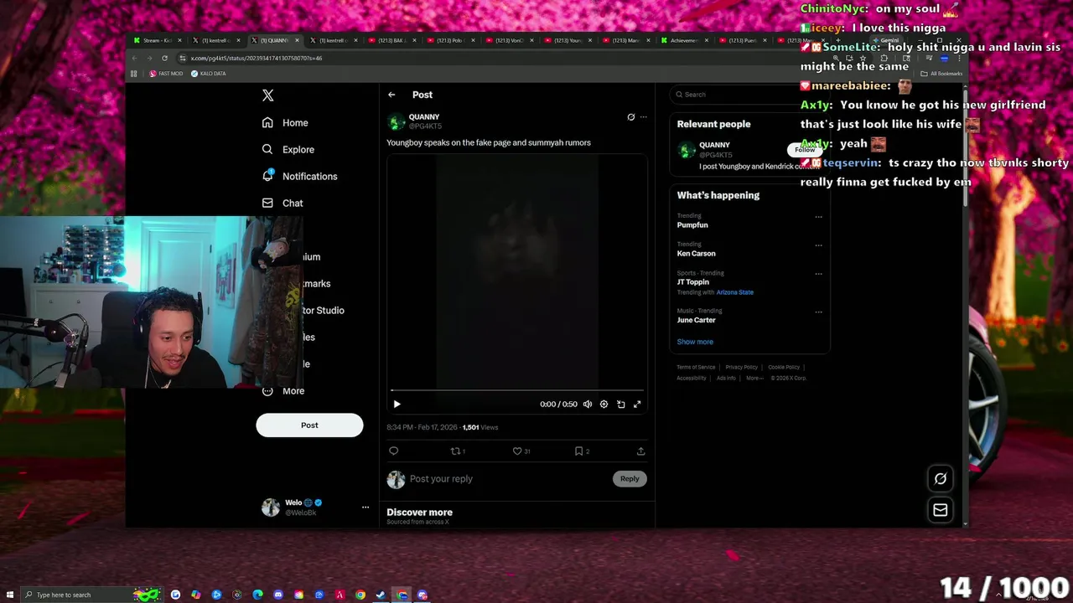The width and height of the screenshot is (1073, 603).
Task: Open the messages envelope floating button
Action: pos(941,510)
